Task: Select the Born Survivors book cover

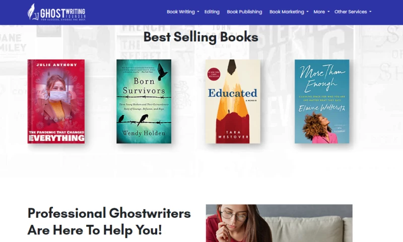Action: click(144, 101)
